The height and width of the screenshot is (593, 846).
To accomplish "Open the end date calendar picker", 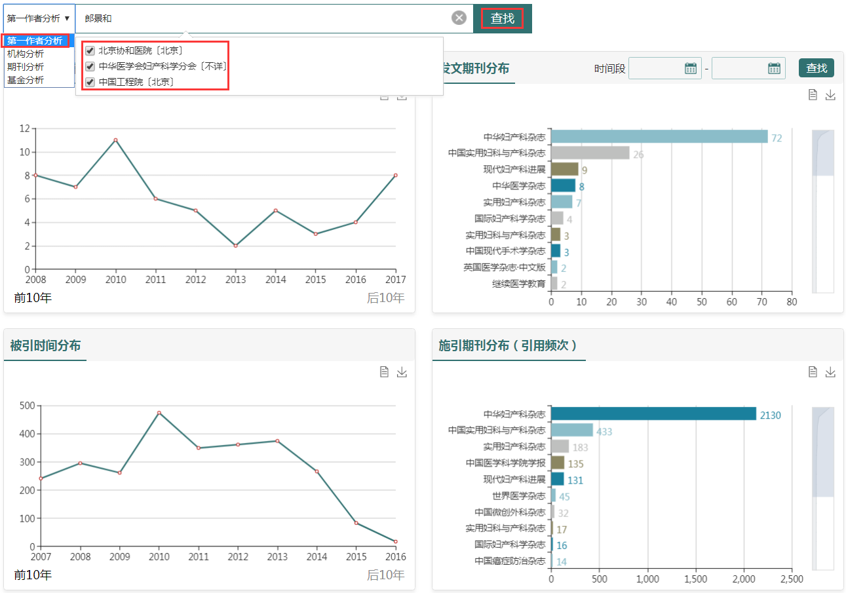I will pos(774,68).
